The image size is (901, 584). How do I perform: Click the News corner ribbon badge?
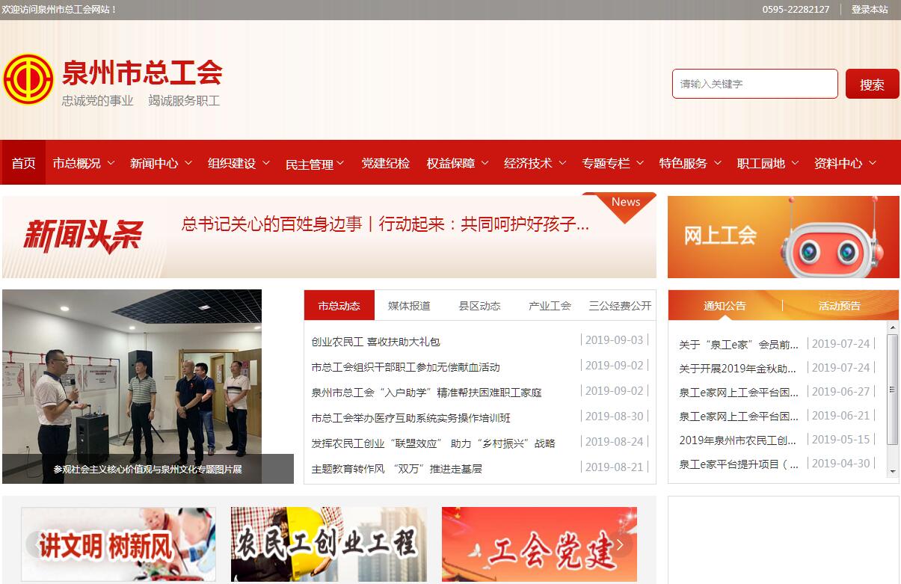626,203
